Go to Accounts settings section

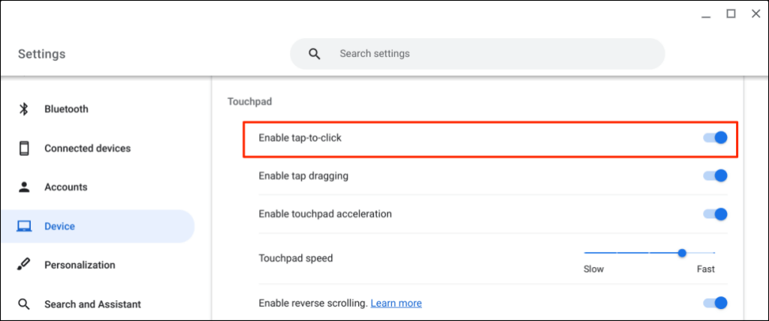click(66, 187)
